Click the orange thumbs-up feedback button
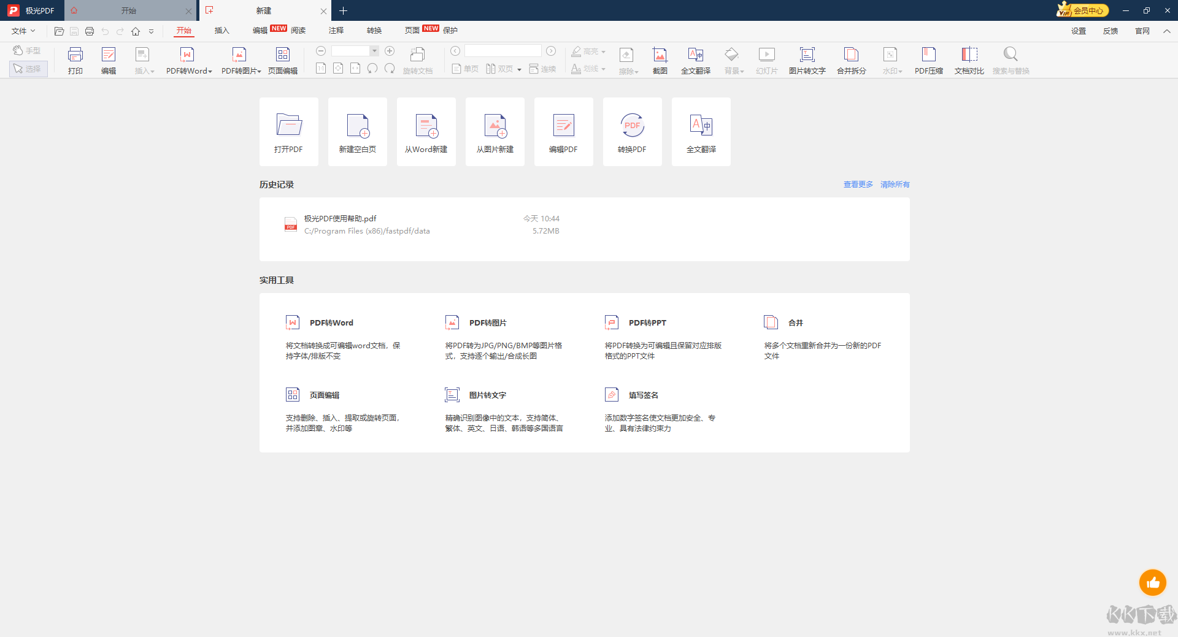This screenshot has height=637, width=1178. pyautogui.click(x=1153, y=582)
